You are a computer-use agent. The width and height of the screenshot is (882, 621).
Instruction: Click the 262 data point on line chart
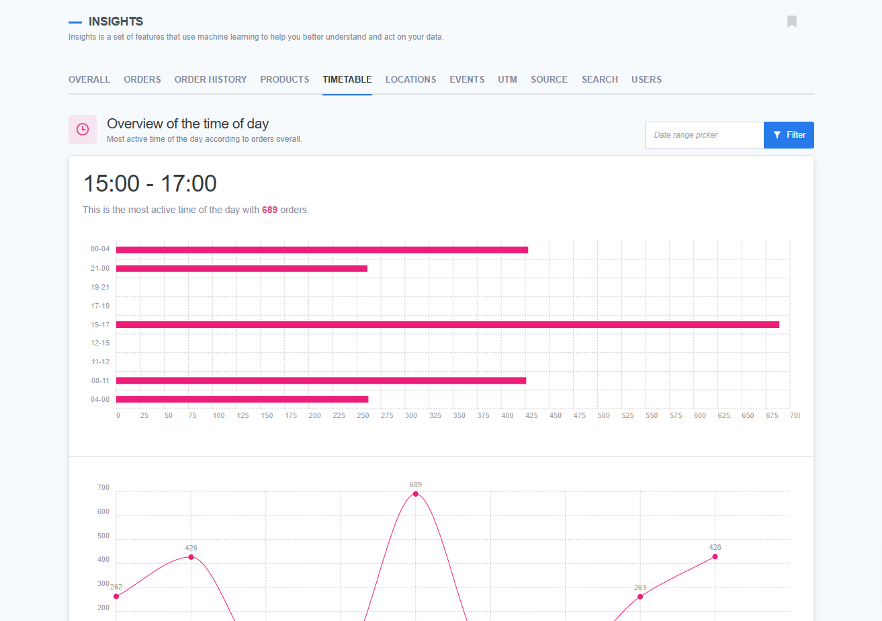(x=116, y=597)
